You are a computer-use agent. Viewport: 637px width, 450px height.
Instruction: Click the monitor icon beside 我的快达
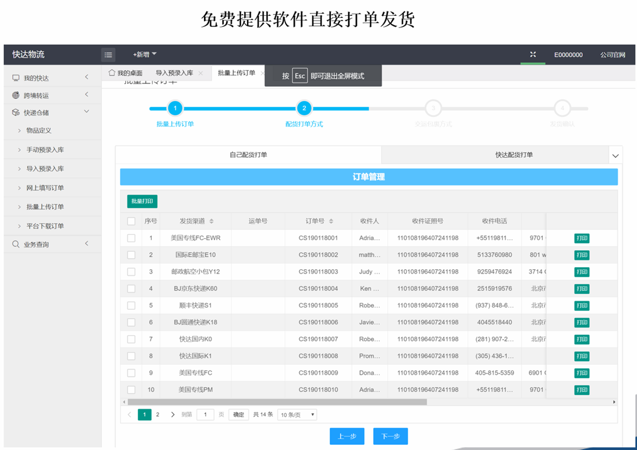tap(16, 78)
